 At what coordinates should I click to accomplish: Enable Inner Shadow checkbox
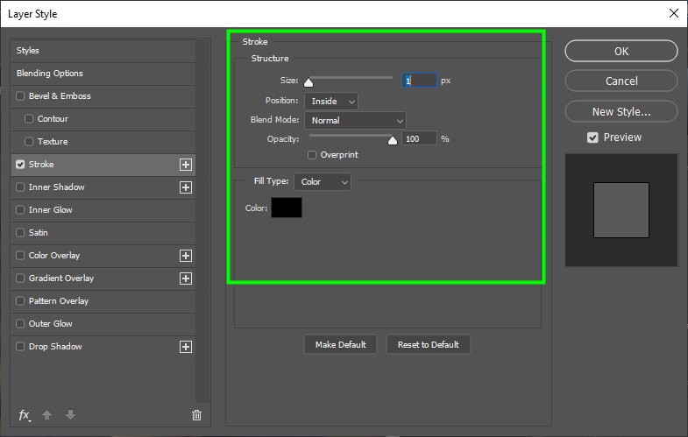tap(20, 187)
